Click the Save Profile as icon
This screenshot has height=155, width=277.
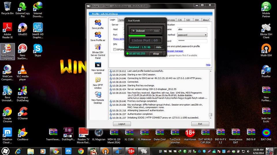[98, 37]
